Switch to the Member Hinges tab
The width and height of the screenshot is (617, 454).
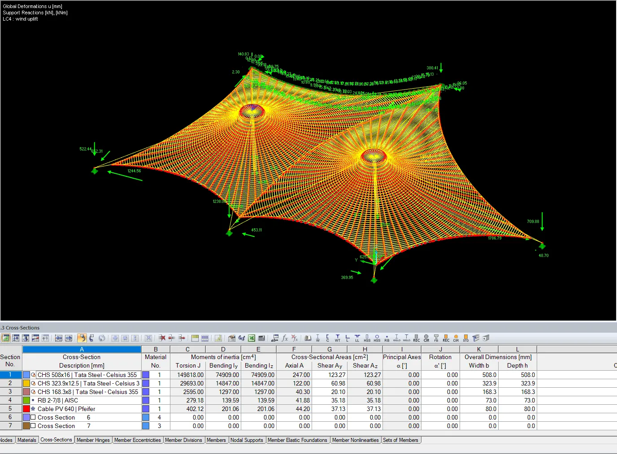[93, 440]
